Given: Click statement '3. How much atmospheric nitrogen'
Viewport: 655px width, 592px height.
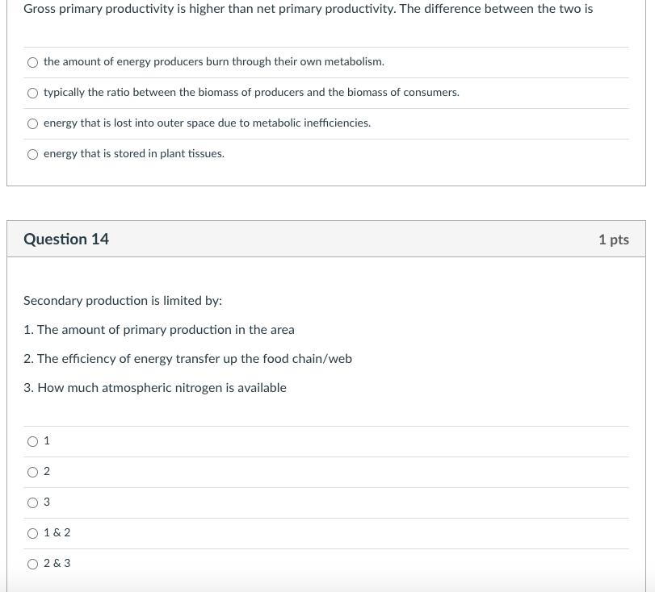Looking at the screenshot, I should point(155,388).
